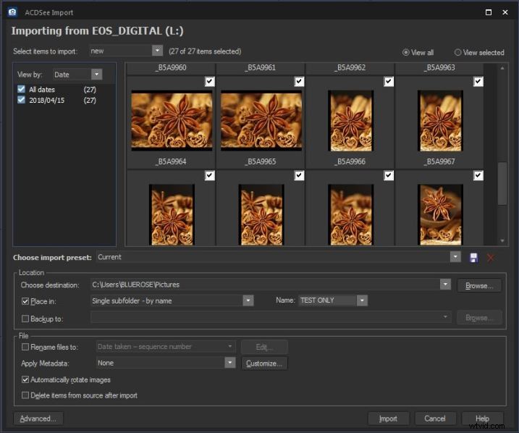Open the Select items to import dropdown
519x433 pixels.
pyautogui.click(x=157, y=51)
